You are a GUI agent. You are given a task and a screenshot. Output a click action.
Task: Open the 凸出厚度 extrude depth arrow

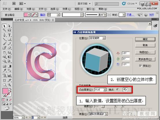pyautogui.click(x=105, y=90)
